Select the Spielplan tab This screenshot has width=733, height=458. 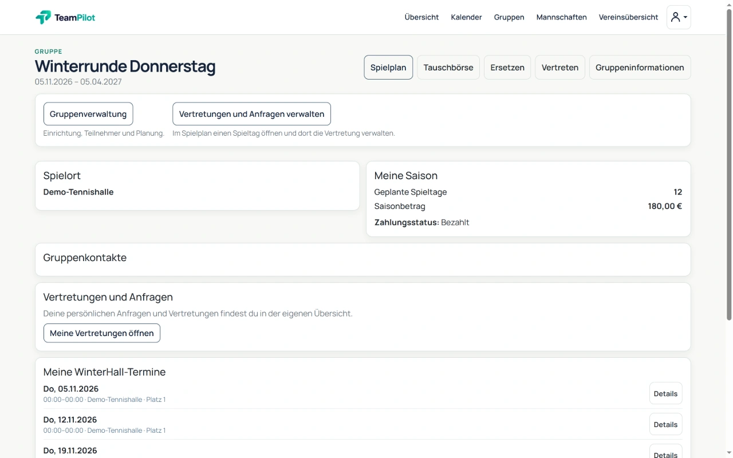click(388, 68)
